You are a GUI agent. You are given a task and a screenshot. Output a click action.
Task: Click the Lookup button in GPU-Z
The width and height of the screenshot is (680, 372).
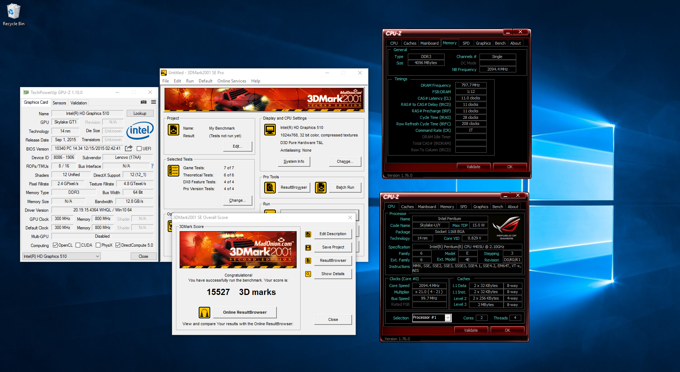click(x=140, y=113)
